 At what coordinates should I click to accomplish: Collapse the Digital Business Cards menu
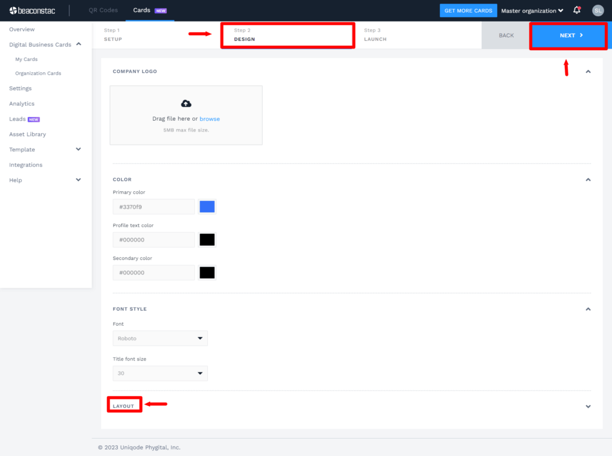pyautogui.click(x=78, y=44)
